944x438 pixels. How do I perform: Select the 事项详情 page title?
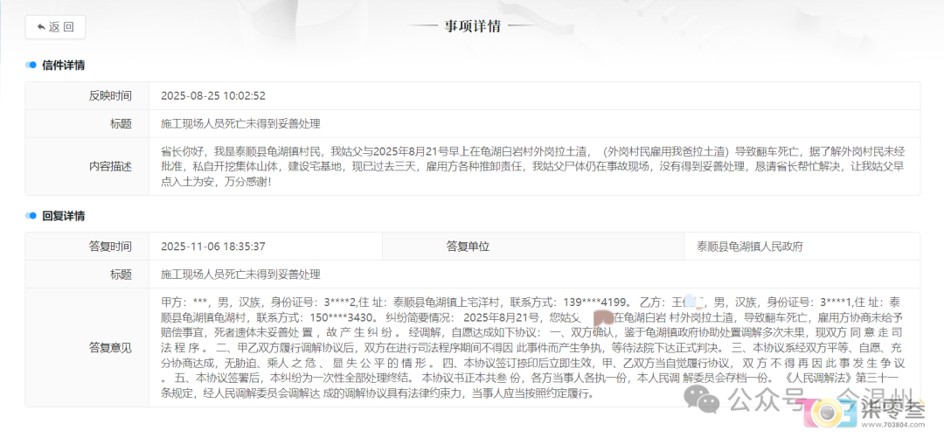[x=472, y=25]
